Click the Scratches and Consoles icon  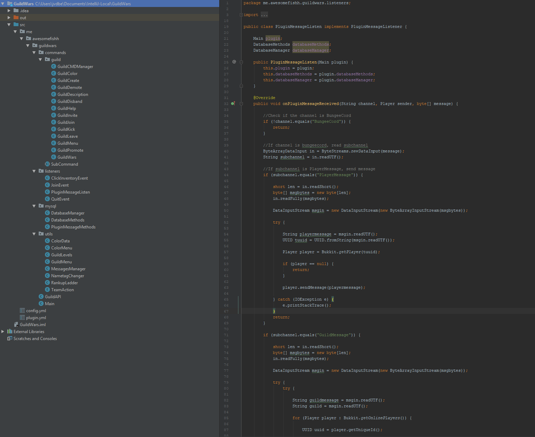[x=10, y=338]
